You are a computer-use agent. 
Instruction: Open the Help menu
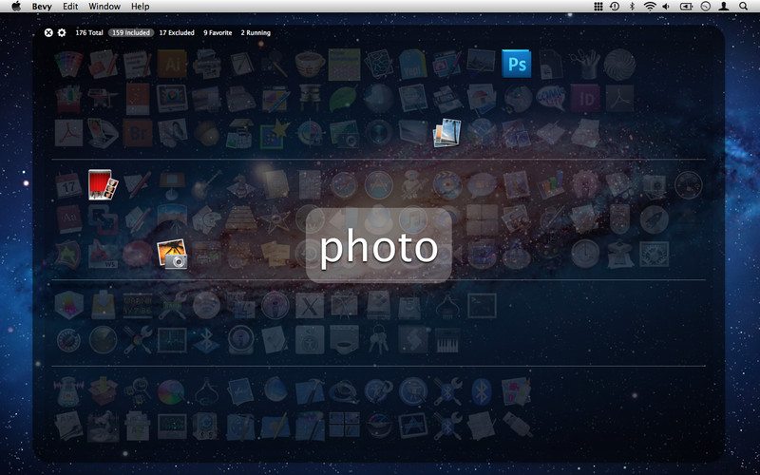click(140, 7)
